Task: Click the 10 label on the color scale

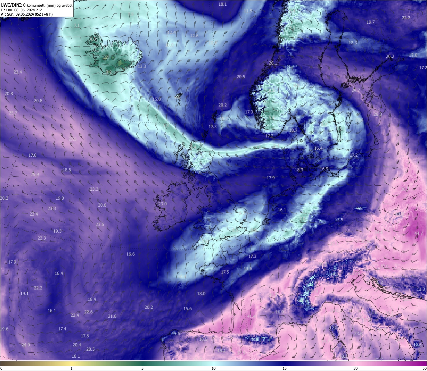Action: pyautogui.click(x=213, y=368)
